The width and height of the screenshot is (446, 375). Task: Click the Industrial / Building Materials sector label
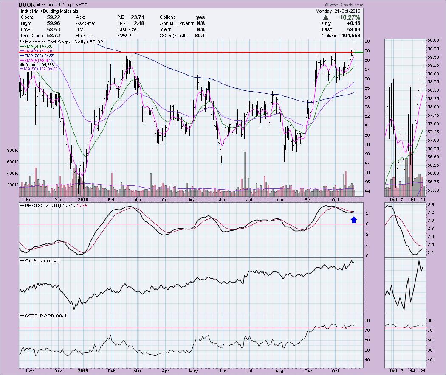pyautogui.click(x=50, y=11)
